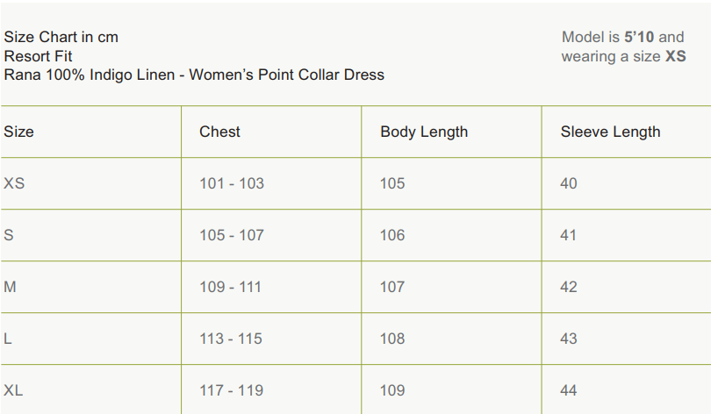
Task: Select the M size row label
Action: point(10,287)
